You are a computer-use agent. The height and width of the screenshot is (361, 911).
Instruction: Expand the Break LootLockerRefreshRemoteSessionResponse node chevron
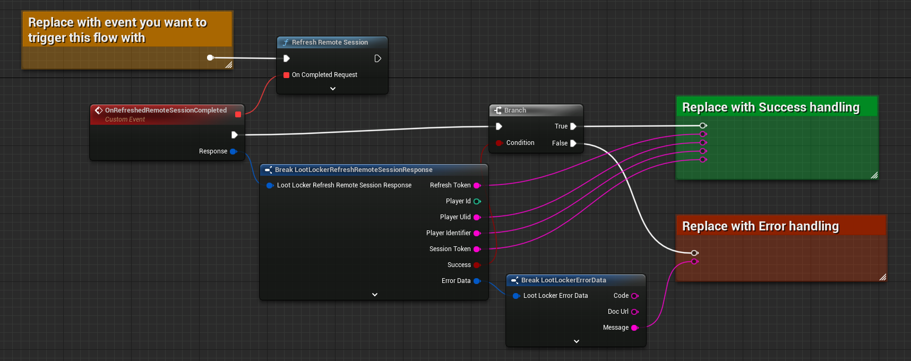tap(375, 295)
